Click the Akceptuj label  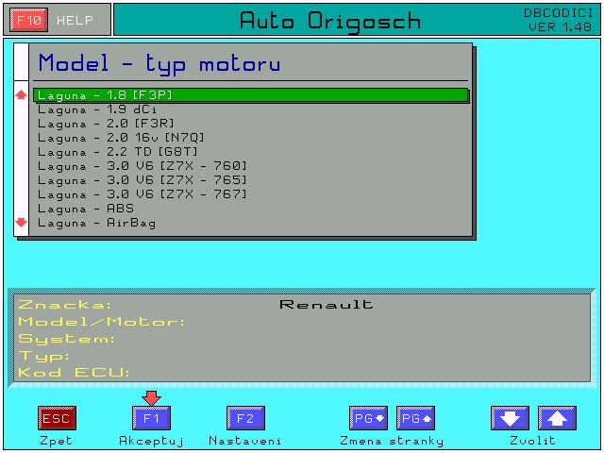(x=151, y=441)
